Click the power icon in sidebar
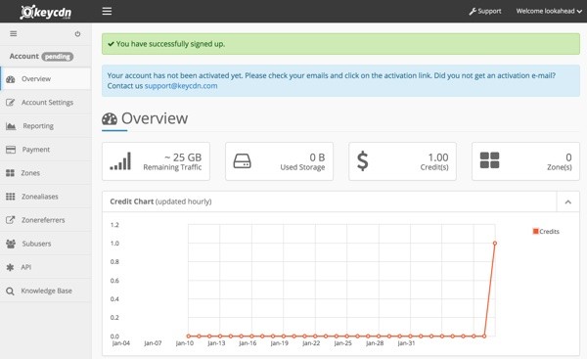This screenshot has height=359, width=587. pos(77,33)
